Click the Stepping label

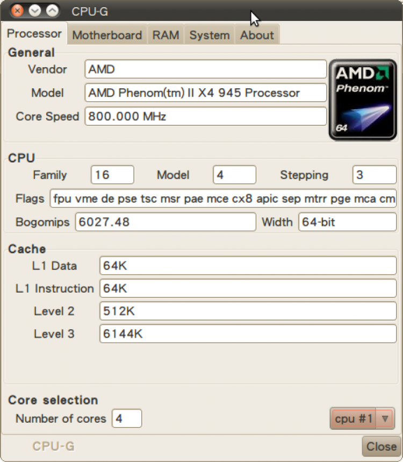[304, 175]
